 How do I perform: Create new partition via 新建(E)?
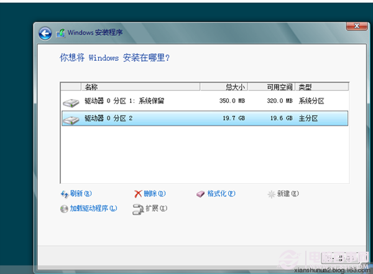[288, 193]
